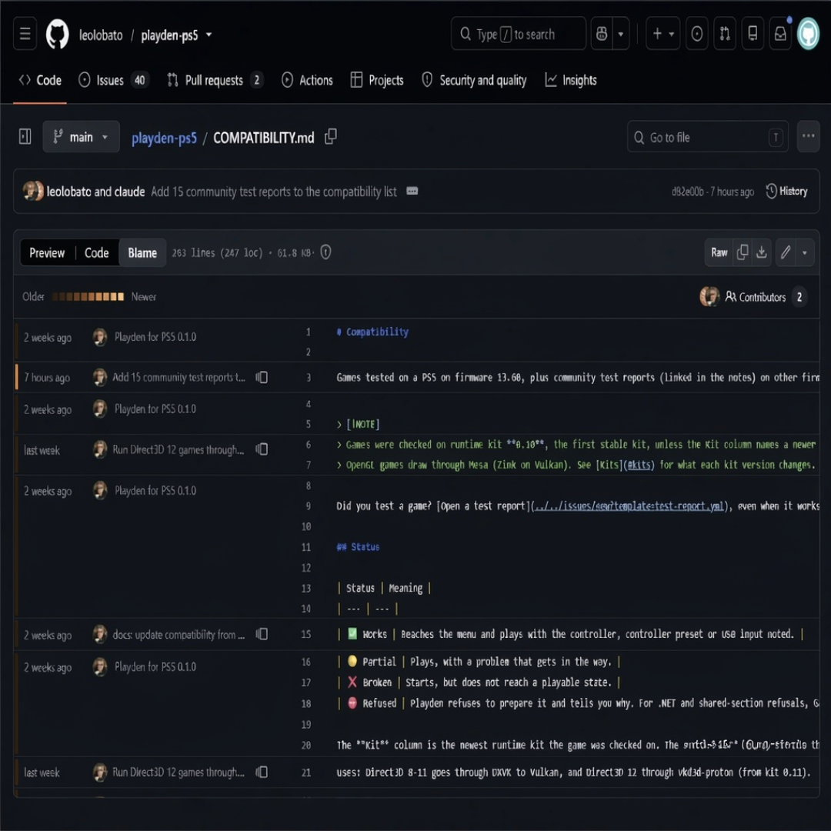View blame prior to 'Add 15 community' change

click(x=262, y=377)
